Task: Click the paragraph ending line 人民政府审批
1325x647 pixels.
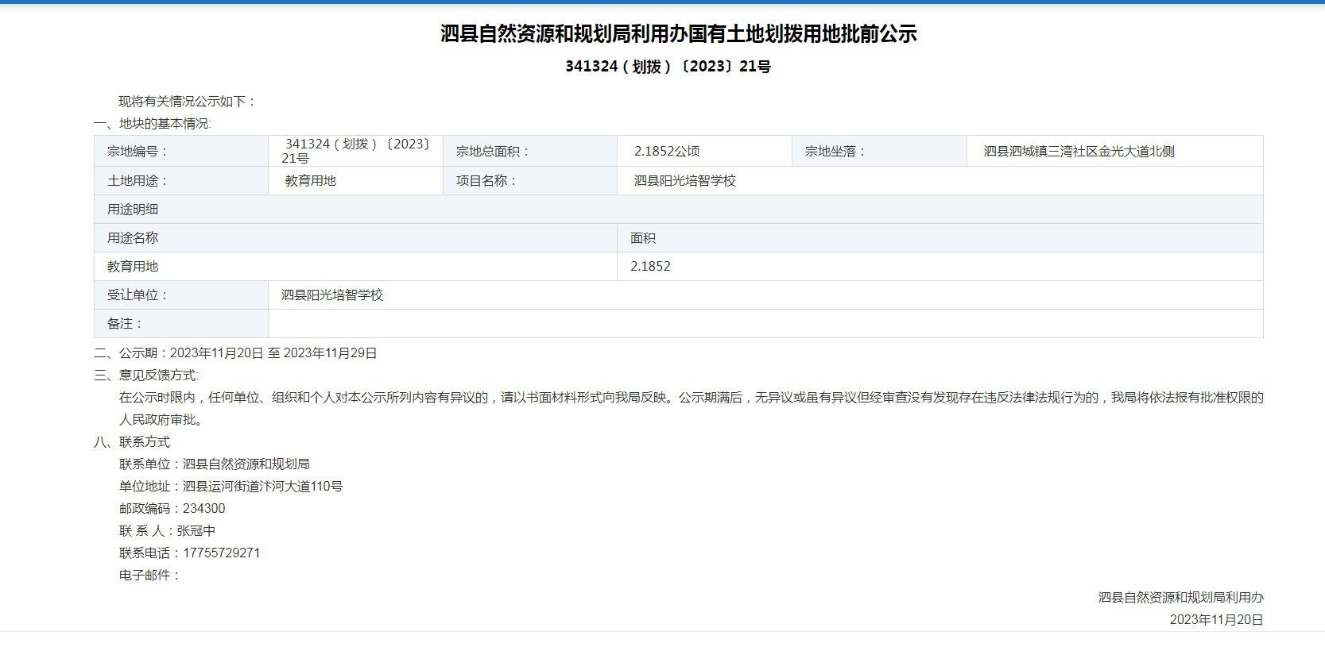Action: pos(162,420)
